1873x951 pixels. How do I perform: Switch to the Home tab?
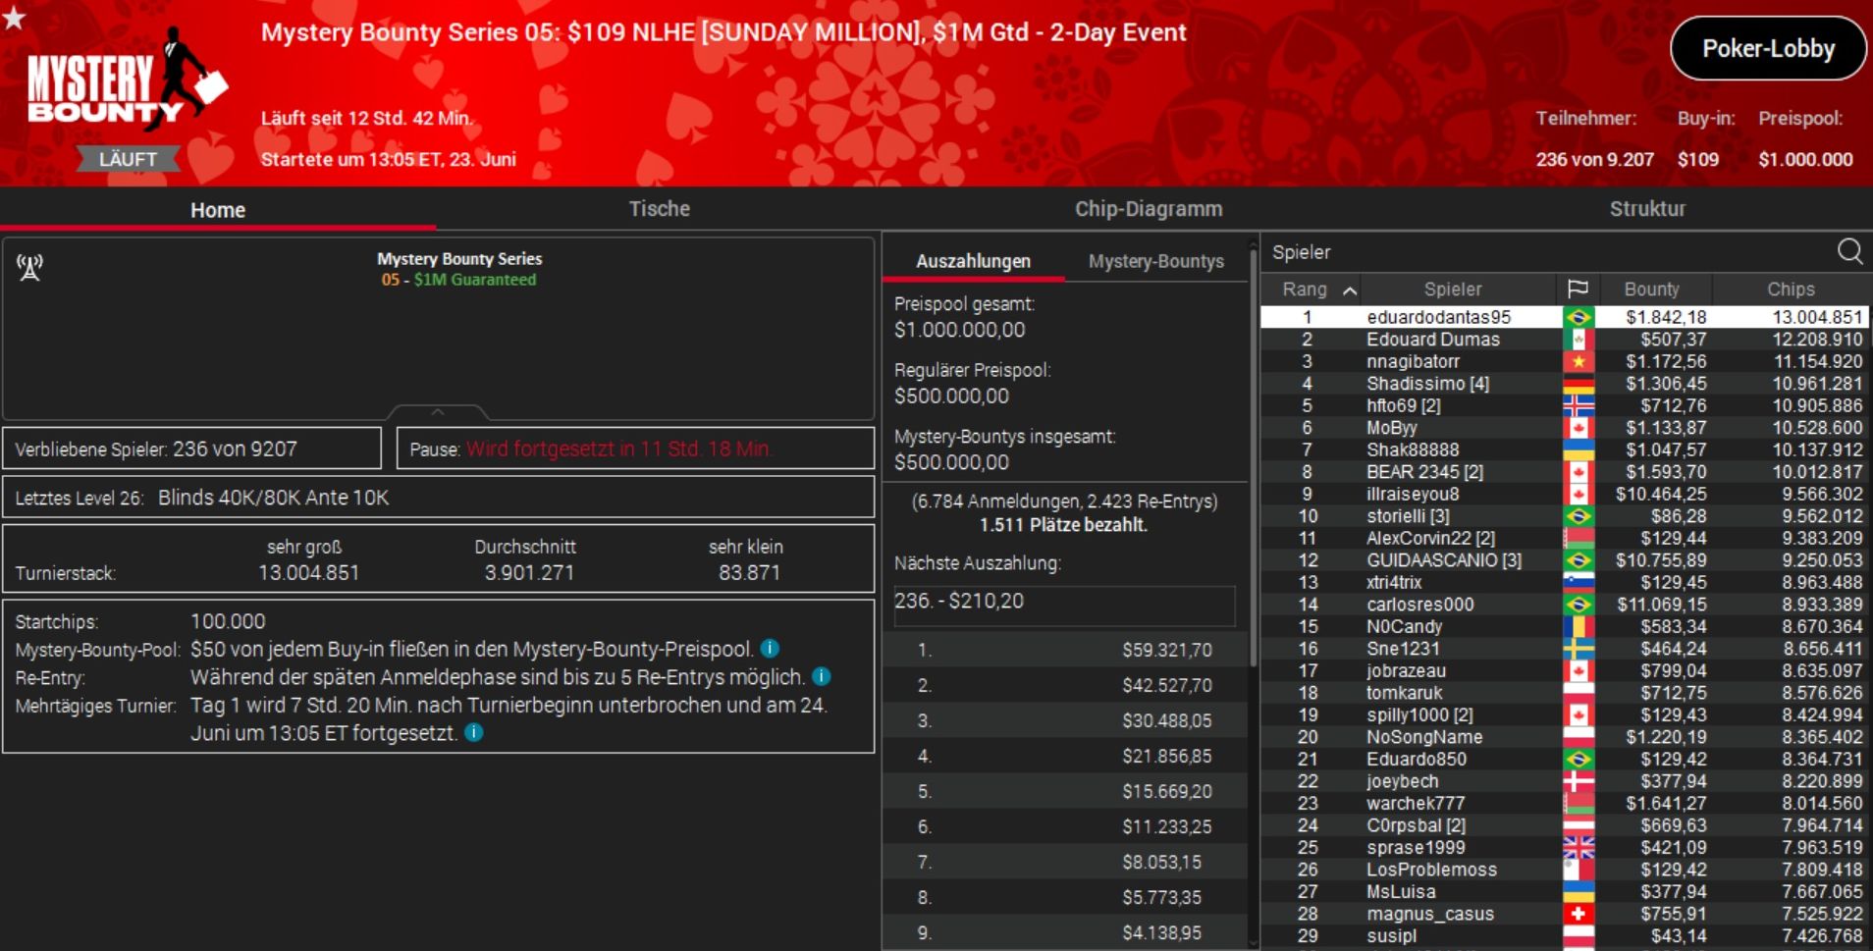[x=218, y=210]
